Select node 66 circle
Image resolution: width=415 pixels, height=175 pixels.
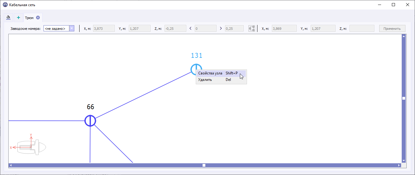[90, 121]
